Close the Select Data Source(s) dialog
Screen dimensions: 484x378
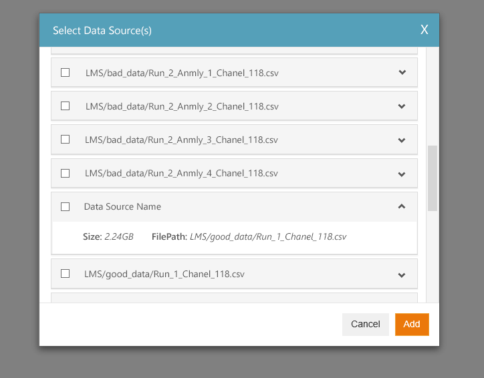click(x=424, y=30)
